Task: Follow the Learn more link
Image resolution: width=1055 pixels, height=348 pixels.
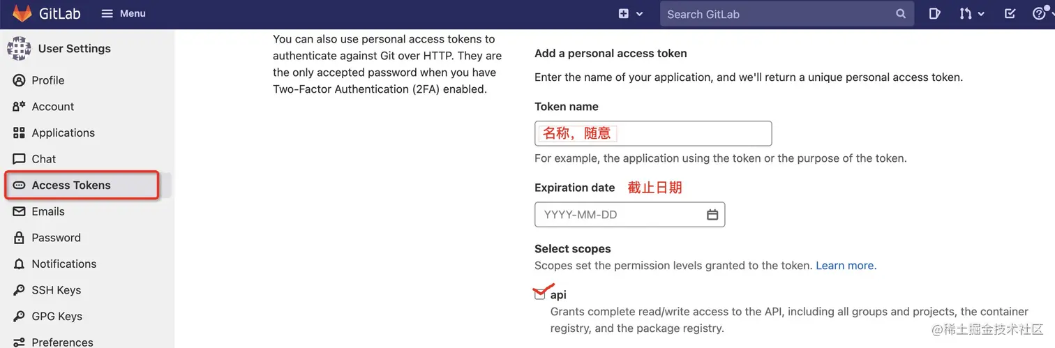Action: point(846,266)
